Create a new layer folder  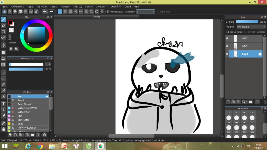coord(251,102)
